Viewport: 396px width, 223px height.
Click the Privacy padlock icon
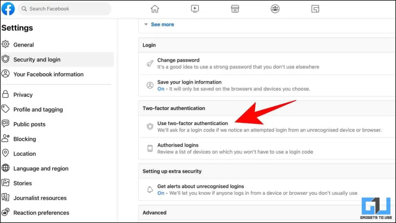coord(5,94)
